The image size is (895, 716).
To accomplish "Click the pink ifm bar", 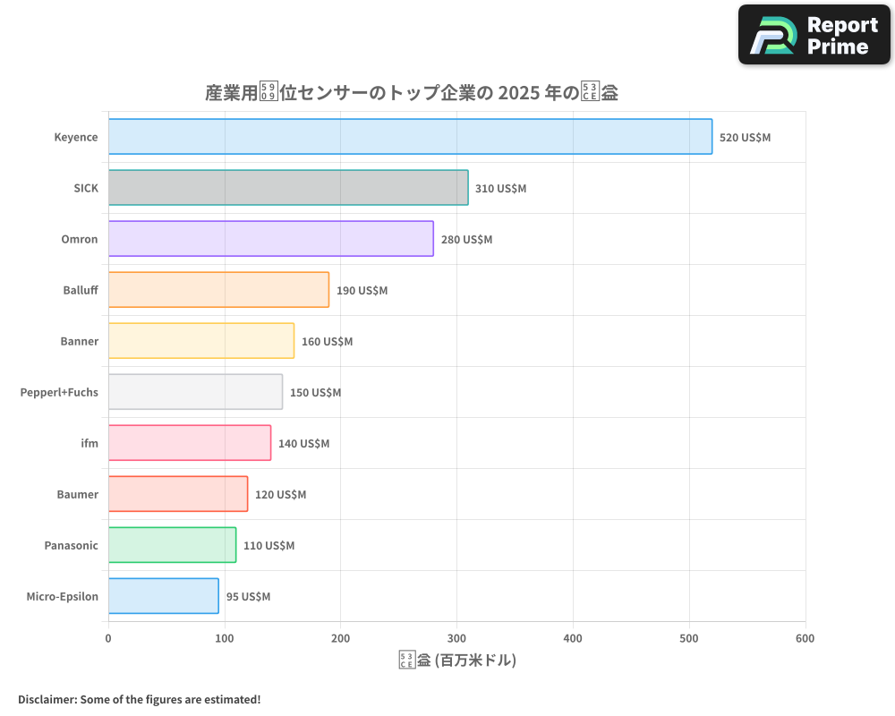I will [x=188, y=443].
